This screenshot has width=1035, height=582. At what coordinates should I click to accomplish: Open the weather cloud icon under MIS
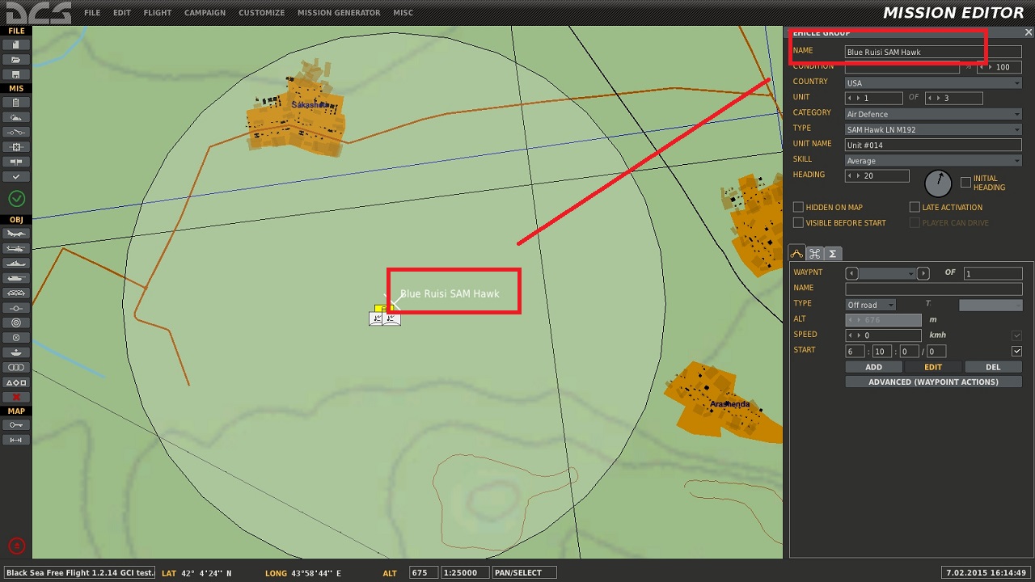coord(16,117)
